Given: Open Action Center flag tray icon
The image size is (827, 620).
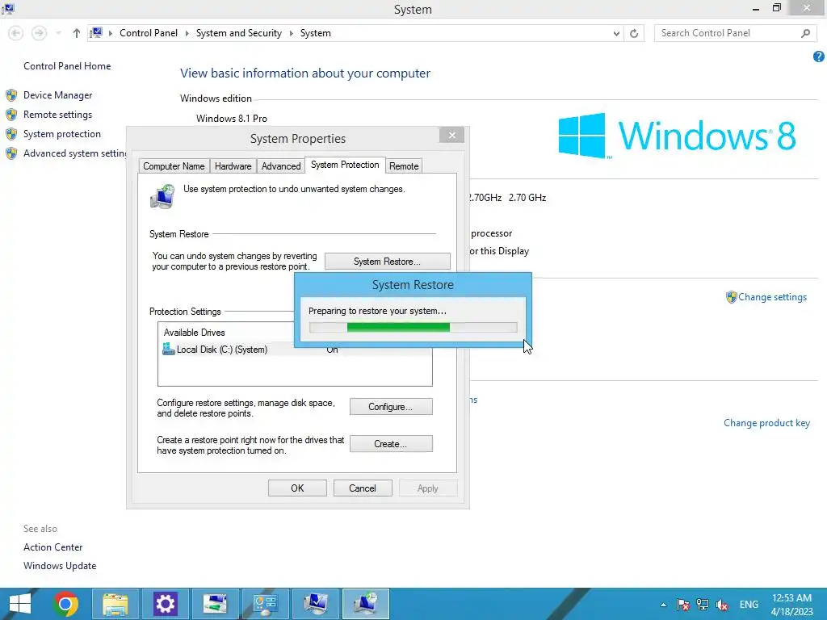Looking at the screenshot, I should coord(683,605).
